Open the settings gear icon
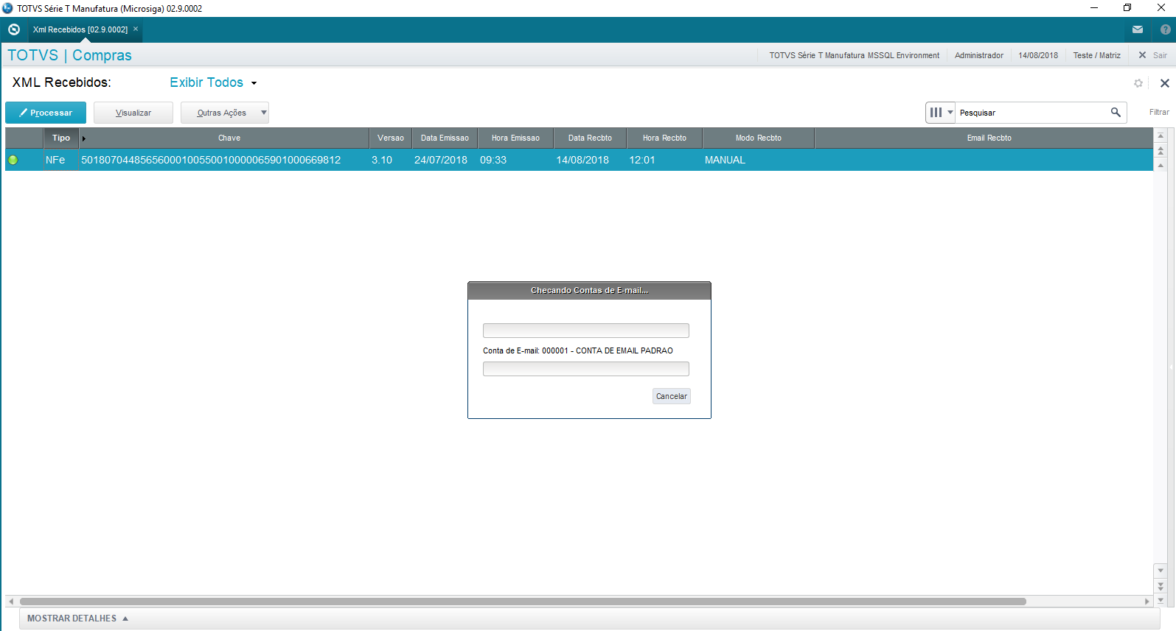The height and width of the screenshot is (631, 1176). (x=1138, y=83)
